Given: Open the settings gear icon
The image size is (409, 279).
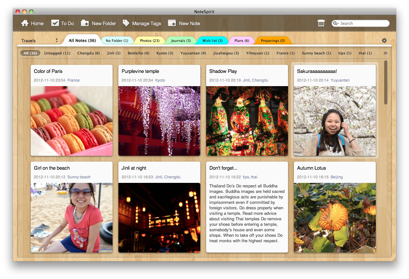Looking at the screenshot, I should (x=384, y=40).
